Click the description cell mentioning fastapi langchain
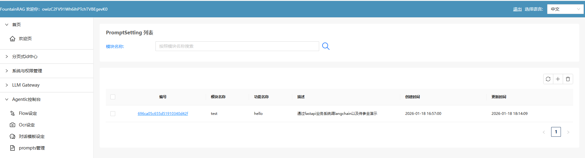Viewport: 585px width, 158px height. coord(337,114)
